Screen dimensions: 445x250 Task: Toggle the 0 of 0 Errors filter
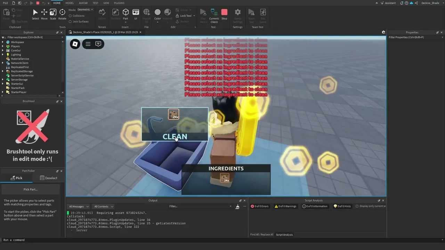(x=260, y=206)
